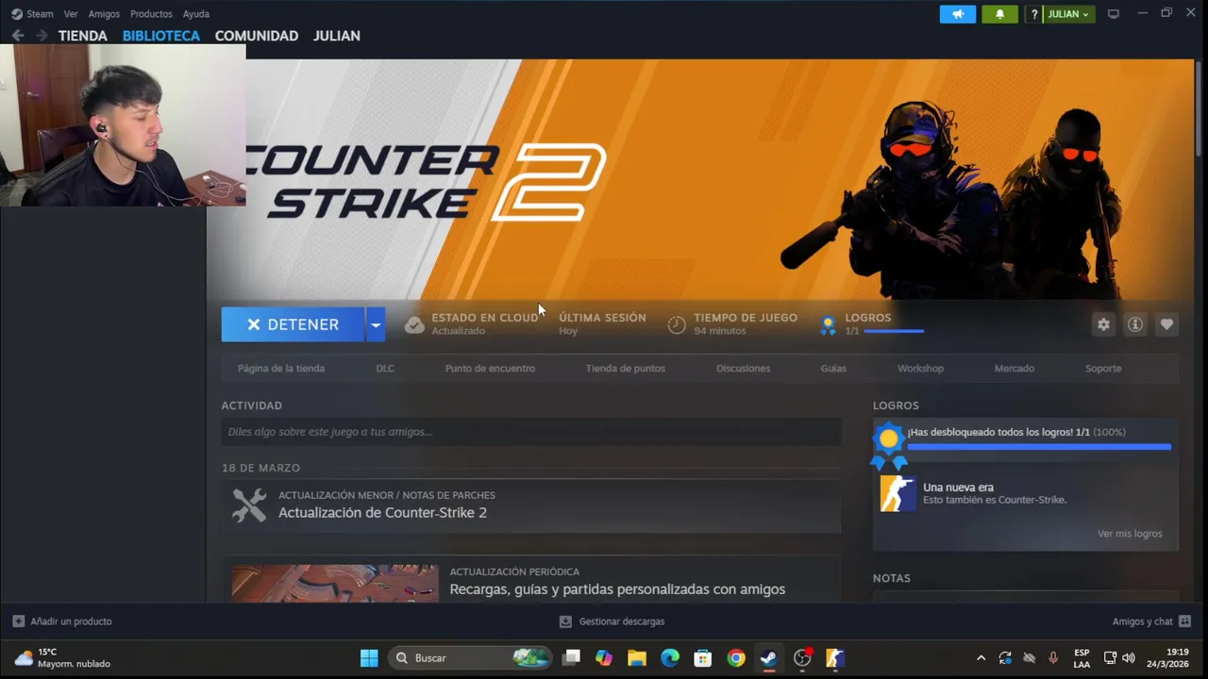Go to the TIENDA section

tap(83, 36)
